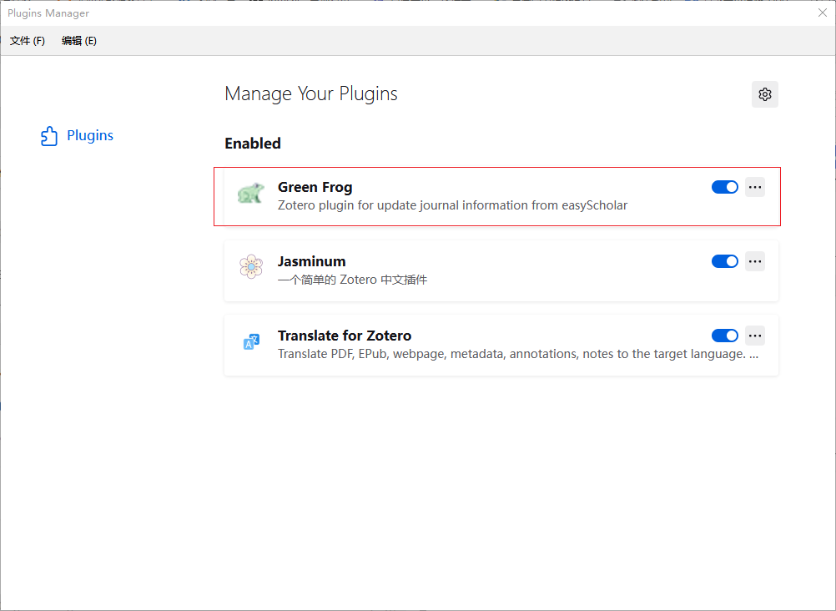
Task: Disable the Green Frog plugin toggle
Action: click(724, 187)
